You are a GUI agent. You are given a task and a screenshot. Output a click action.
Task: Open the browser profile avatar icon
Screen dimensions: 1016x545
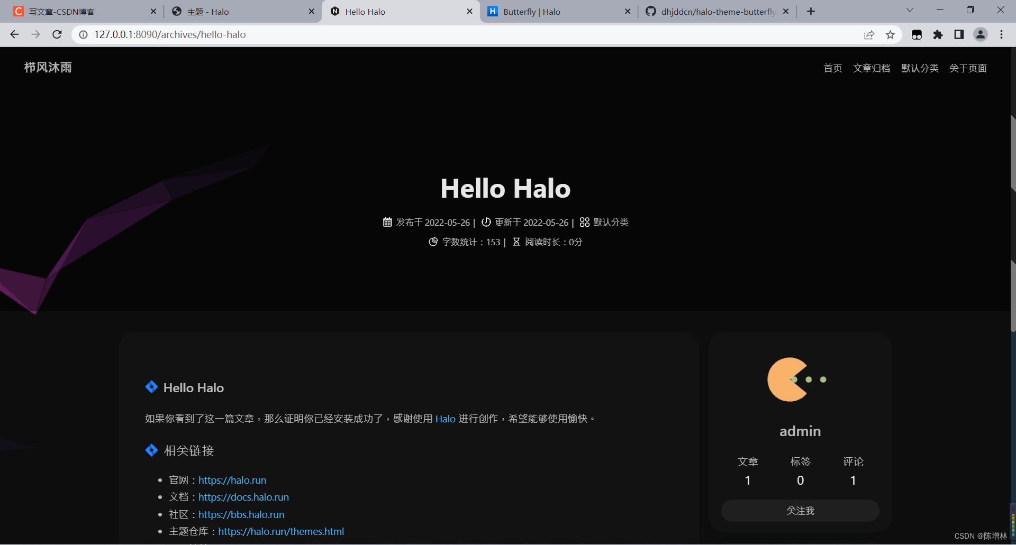coord(981,34)
